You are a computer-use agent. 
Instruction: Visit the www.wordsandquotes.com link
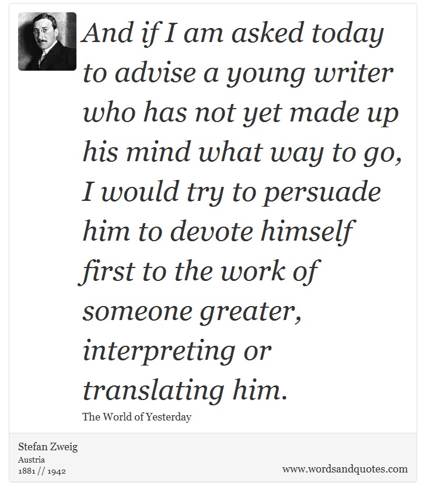click(345, 469)
